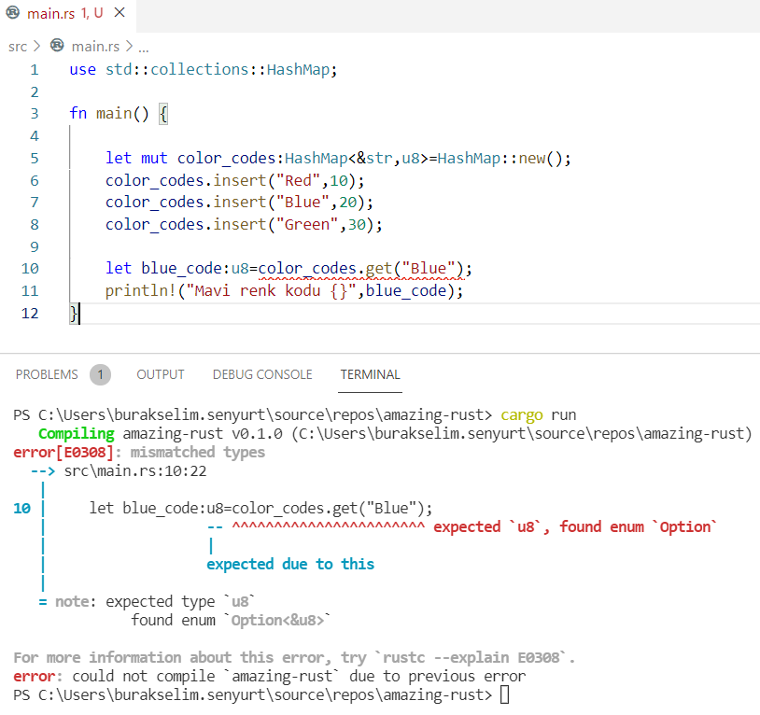Image resolution: width=760 pixels, height=715 pixels.
Task: Open the main.rs breadcrumb dropdown
Action: (x=96, y=46)
